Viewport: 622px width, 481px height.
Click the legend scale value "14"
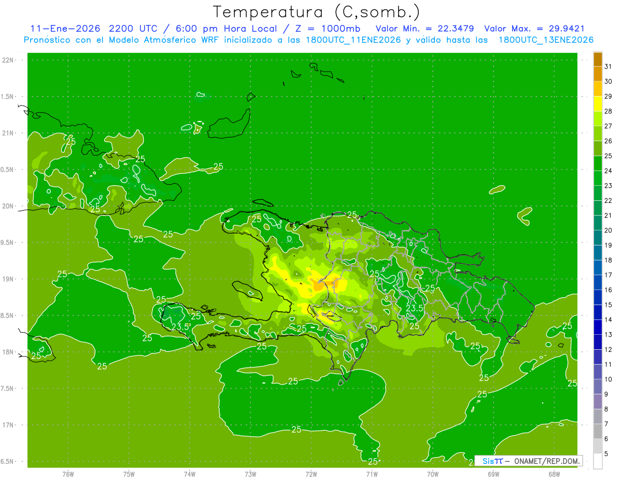[609, 319]
